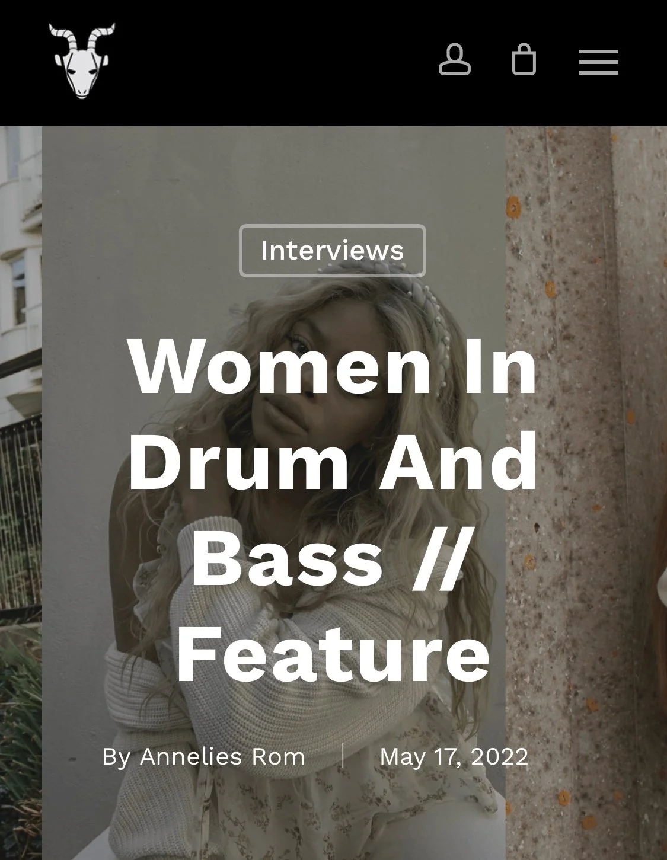Select the left building image slide

[21, 493]
